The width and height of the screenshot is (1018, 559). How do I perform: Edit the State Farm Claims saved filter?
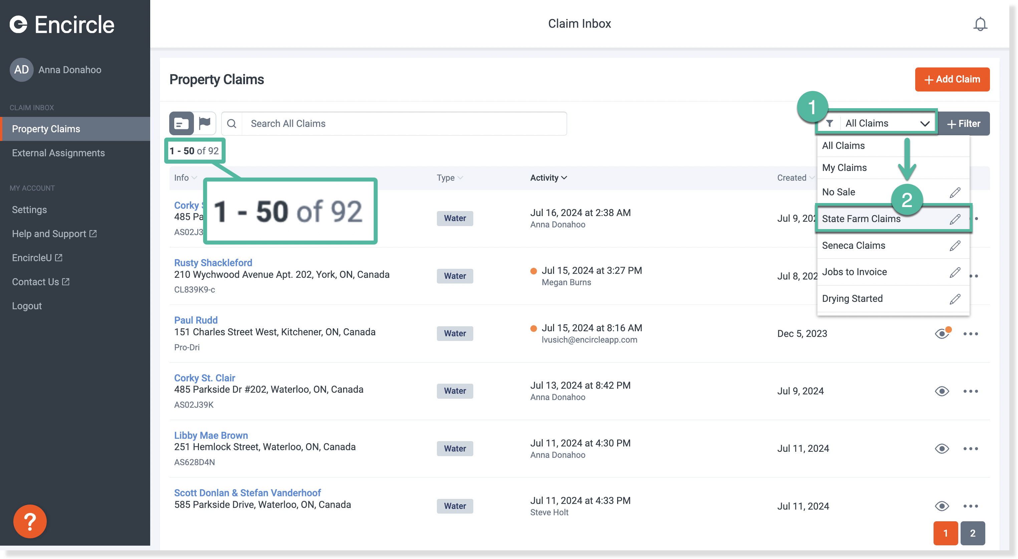[956, 219]
